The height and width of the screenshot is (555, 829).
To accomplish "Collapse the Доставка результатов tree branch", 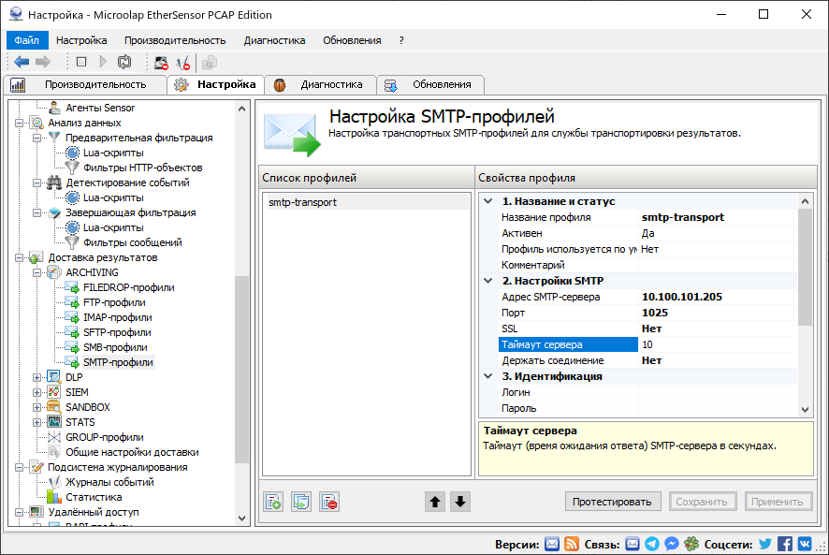I will pos(20,257).
